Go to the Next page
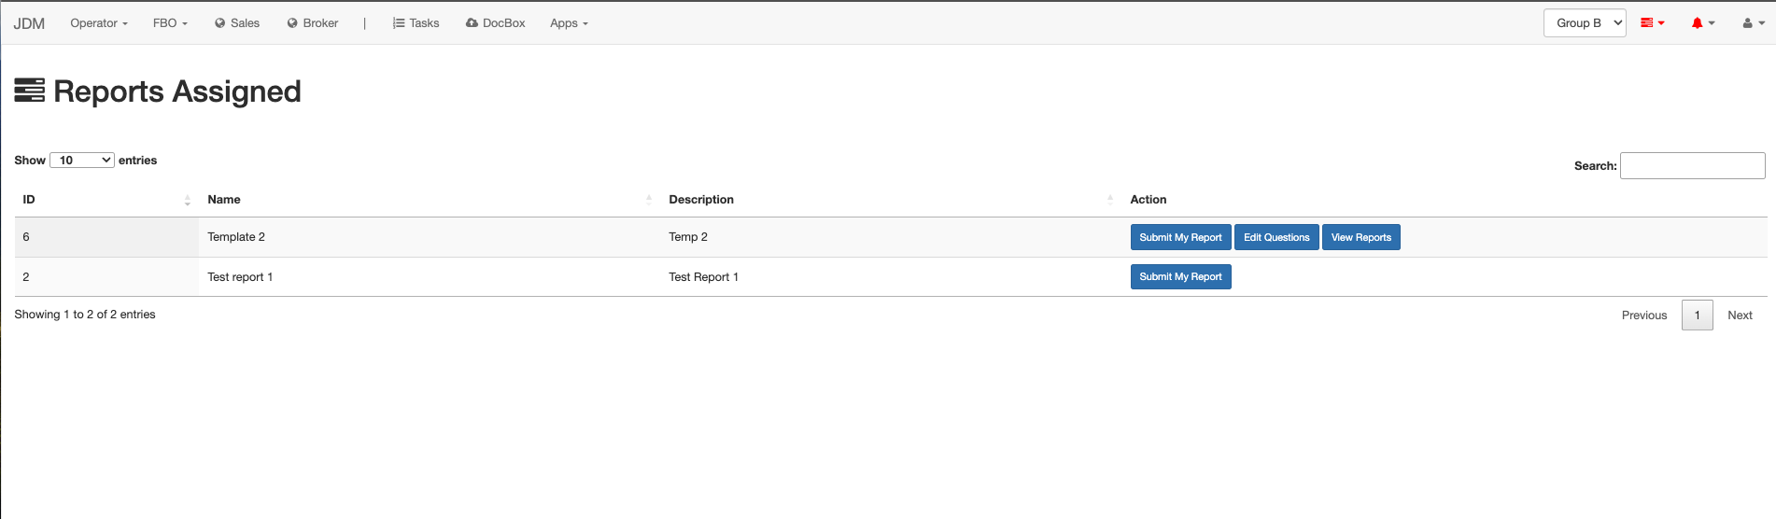This screenshot has width=1776, height=519. coord(1739,316)
